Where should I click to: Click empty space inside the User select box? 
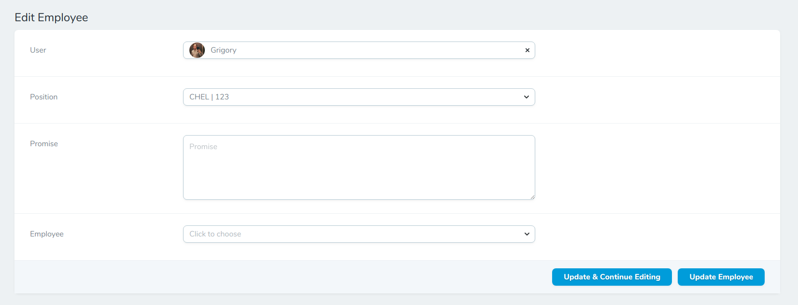tap(377, 50)
